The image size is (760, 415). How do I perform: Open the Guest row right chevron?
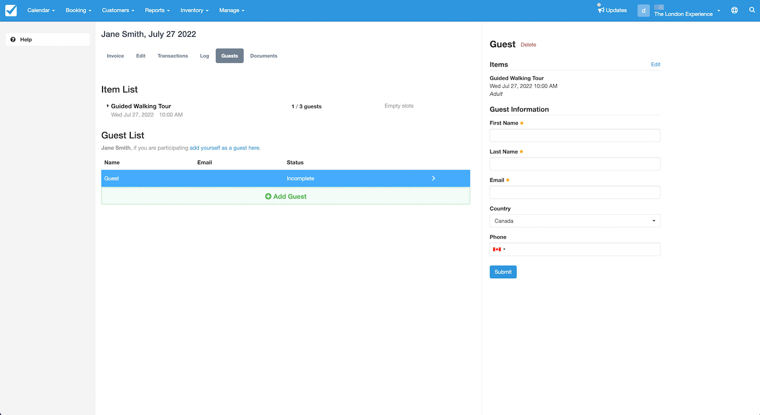(x=434, y=179)
